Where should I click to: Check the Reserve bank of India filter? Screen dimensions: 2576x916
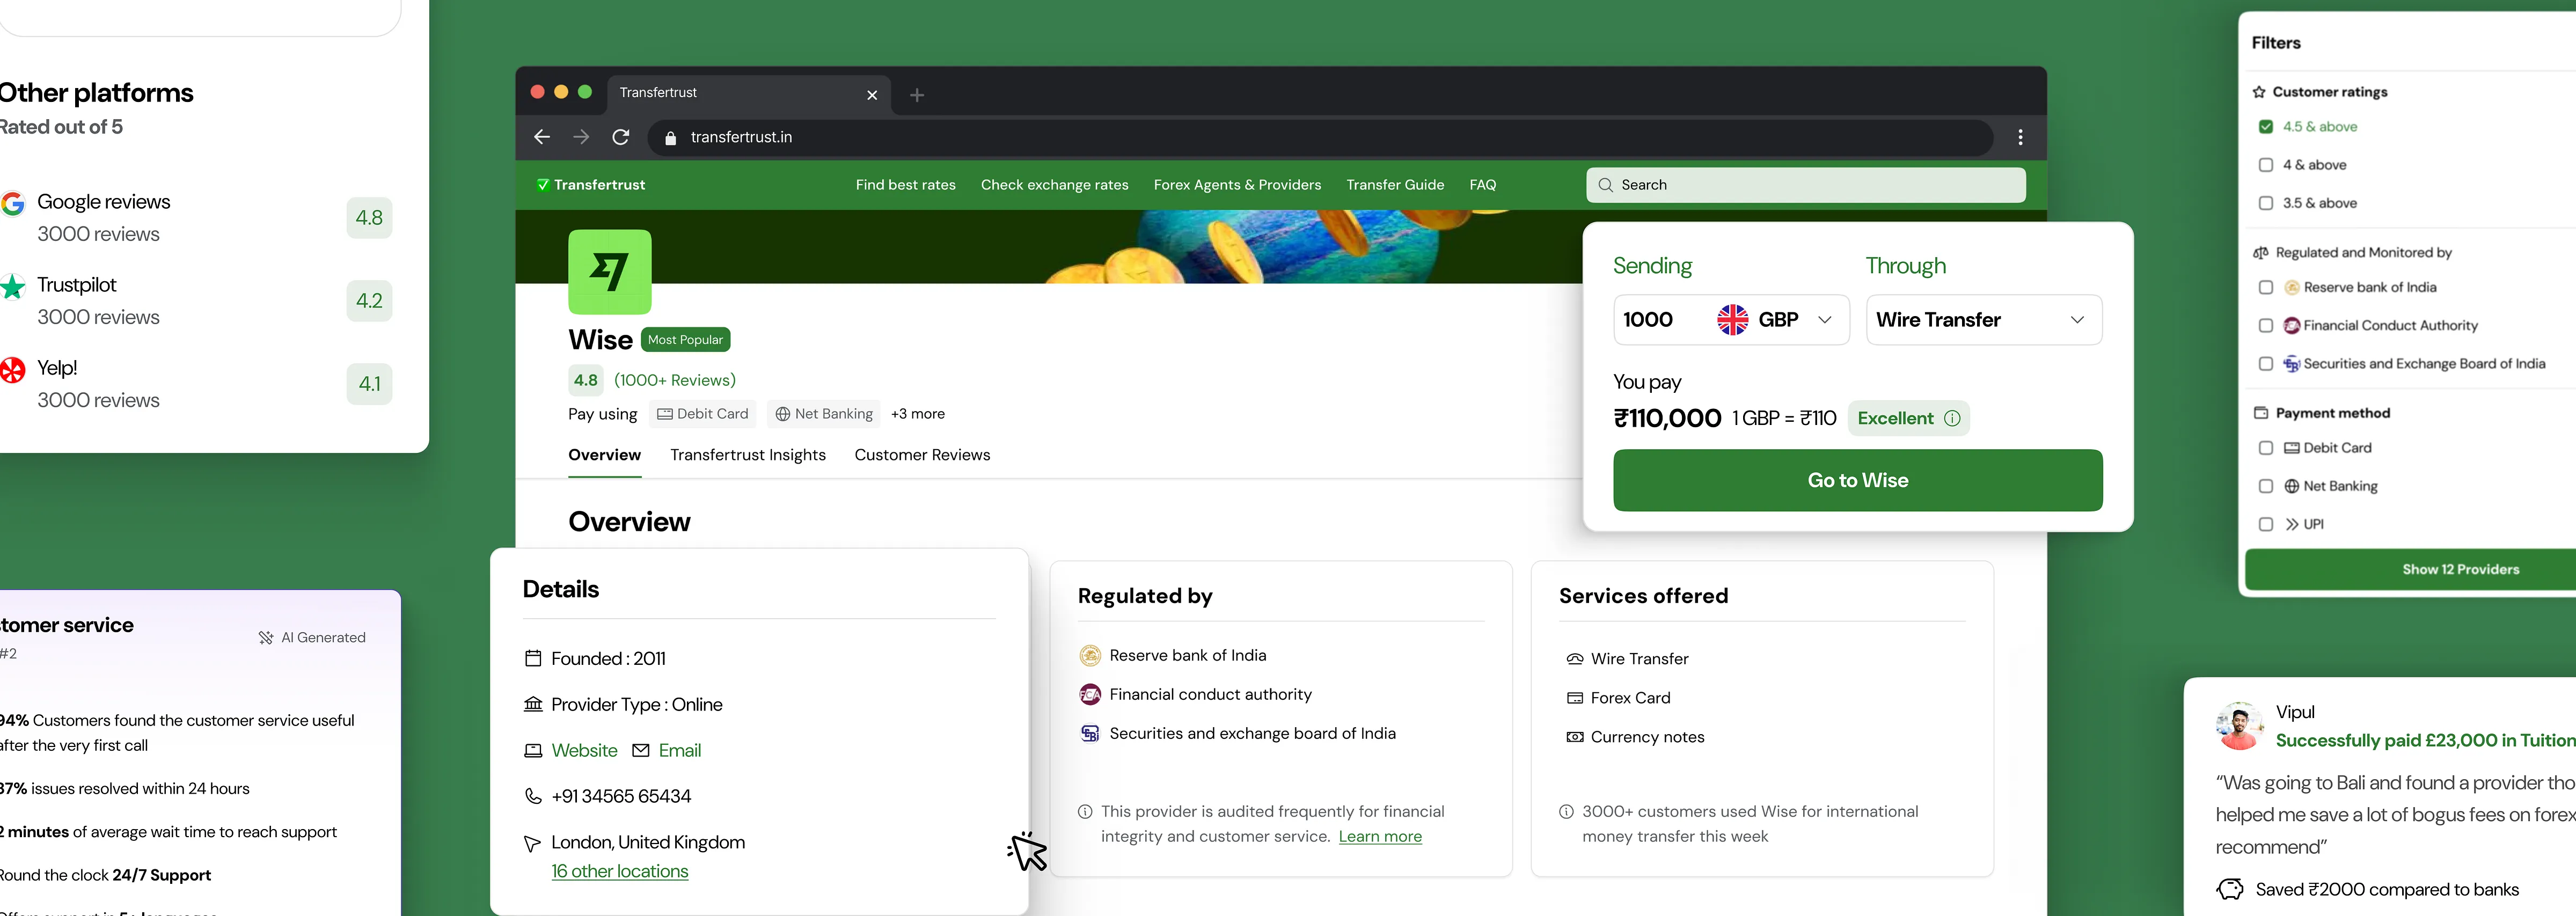pos(2266,288)
